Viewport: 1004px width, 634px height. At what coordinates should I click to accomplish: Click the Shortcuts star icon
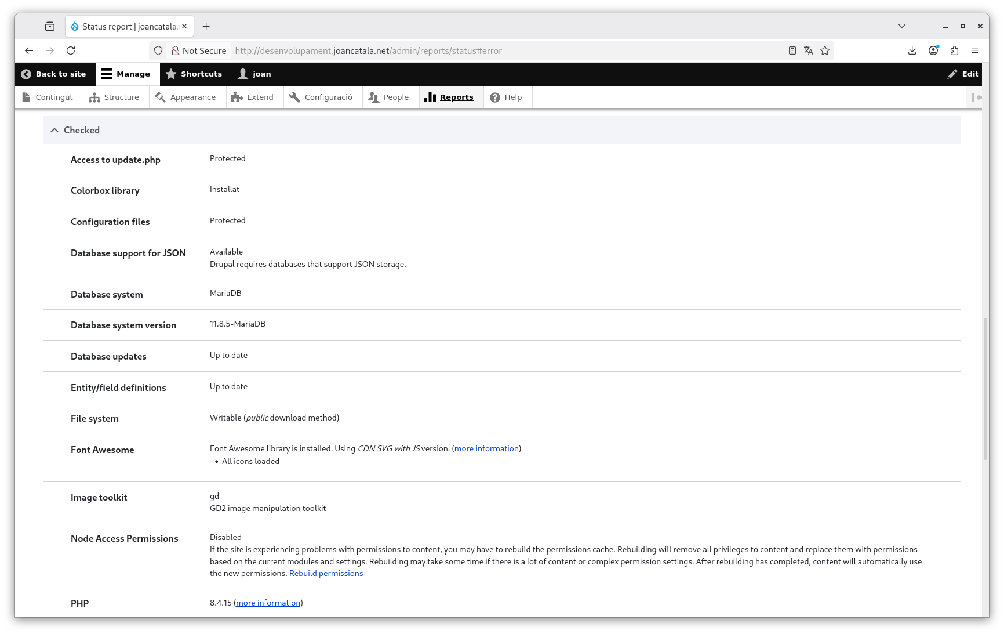(171, 74)
